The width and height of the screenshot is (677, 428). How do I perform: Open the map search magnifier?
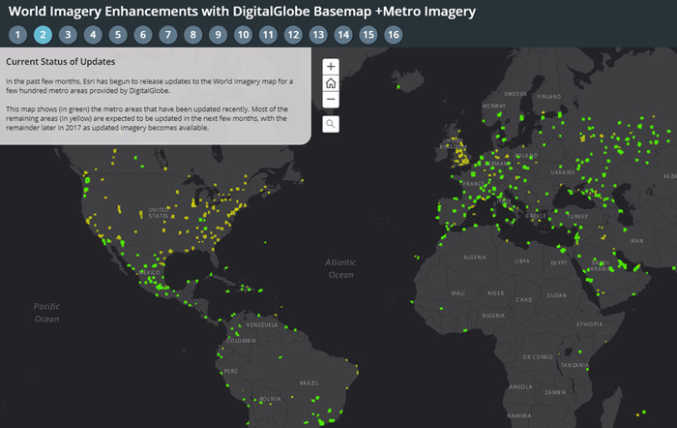click(331, 124)
